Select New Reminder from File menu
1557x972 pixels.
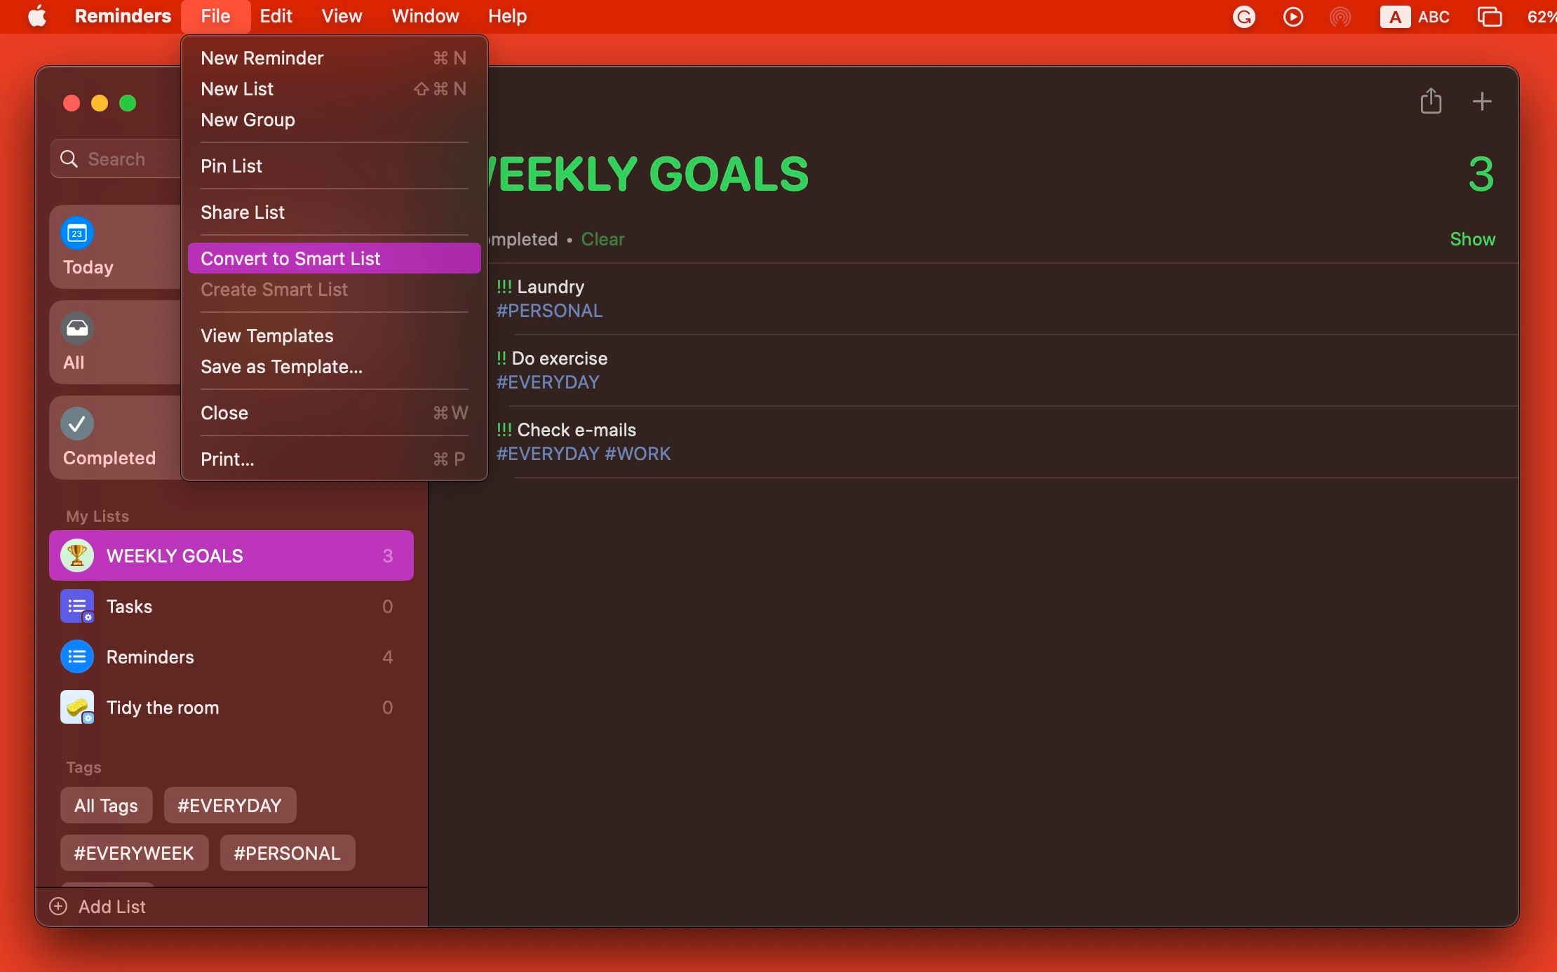click(x=262, y=57)
